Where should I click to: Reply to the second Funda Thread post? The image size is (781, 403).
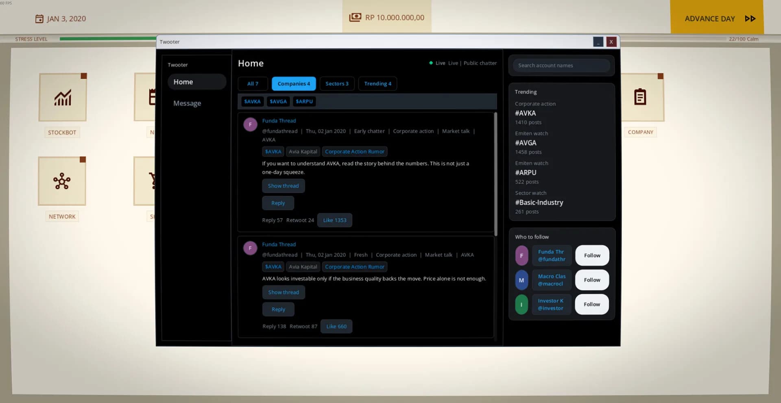pyautogui.click(x=278, y=309)
